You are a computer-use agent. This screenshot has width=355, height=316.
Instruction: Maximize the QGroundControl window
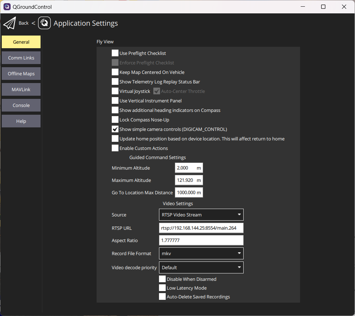tap(323, 7)
